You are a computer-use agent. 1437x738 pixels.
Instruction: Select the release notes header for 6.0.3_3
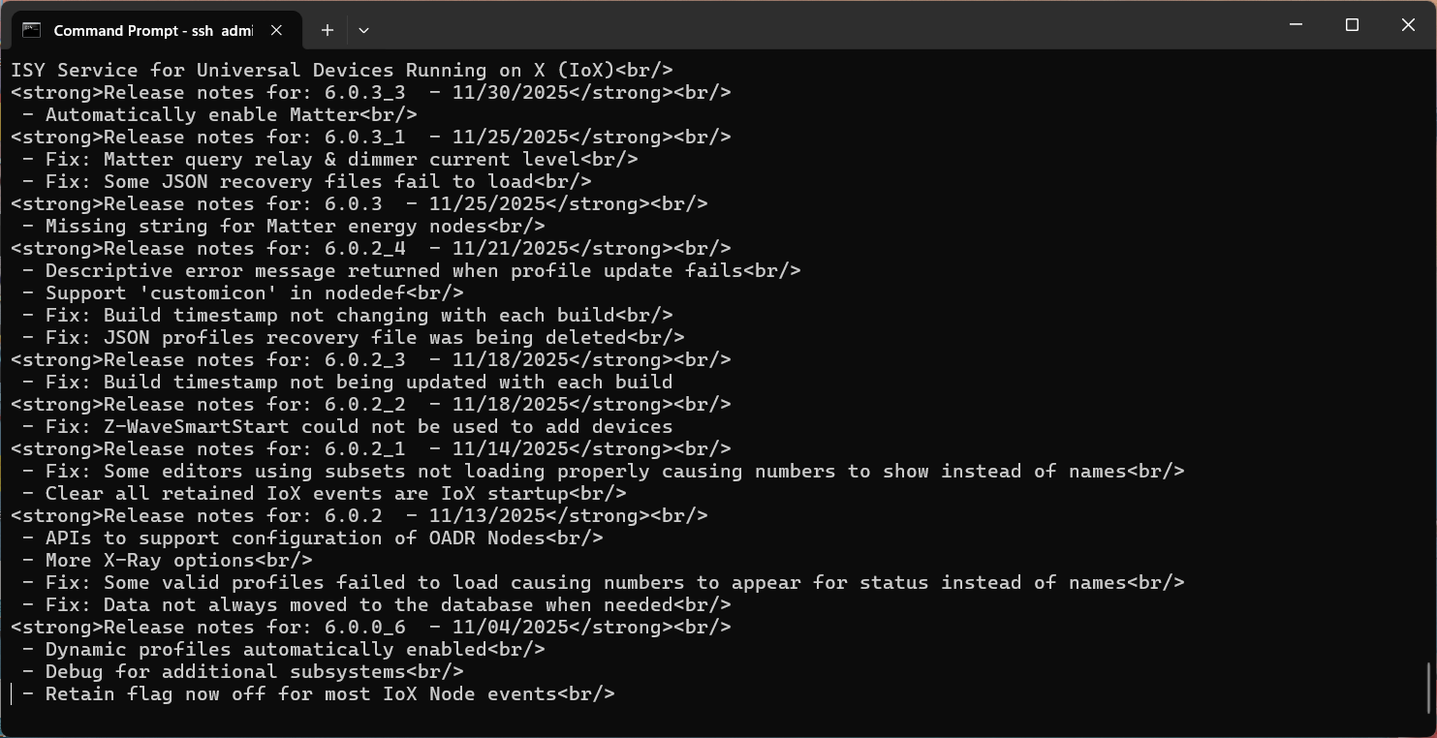pos(368,92)
